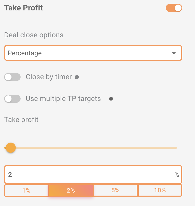Focus the take profit value input field
Image resolution: width=195 pixels, height=206 pixels.
[x=89, y=175]
